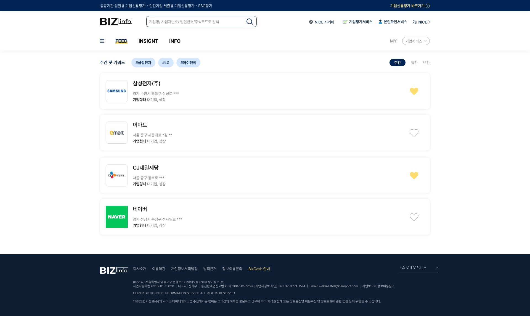Open the 법적근거 footer link
This screenshot has height=316, width=530.
click(210, 269)
